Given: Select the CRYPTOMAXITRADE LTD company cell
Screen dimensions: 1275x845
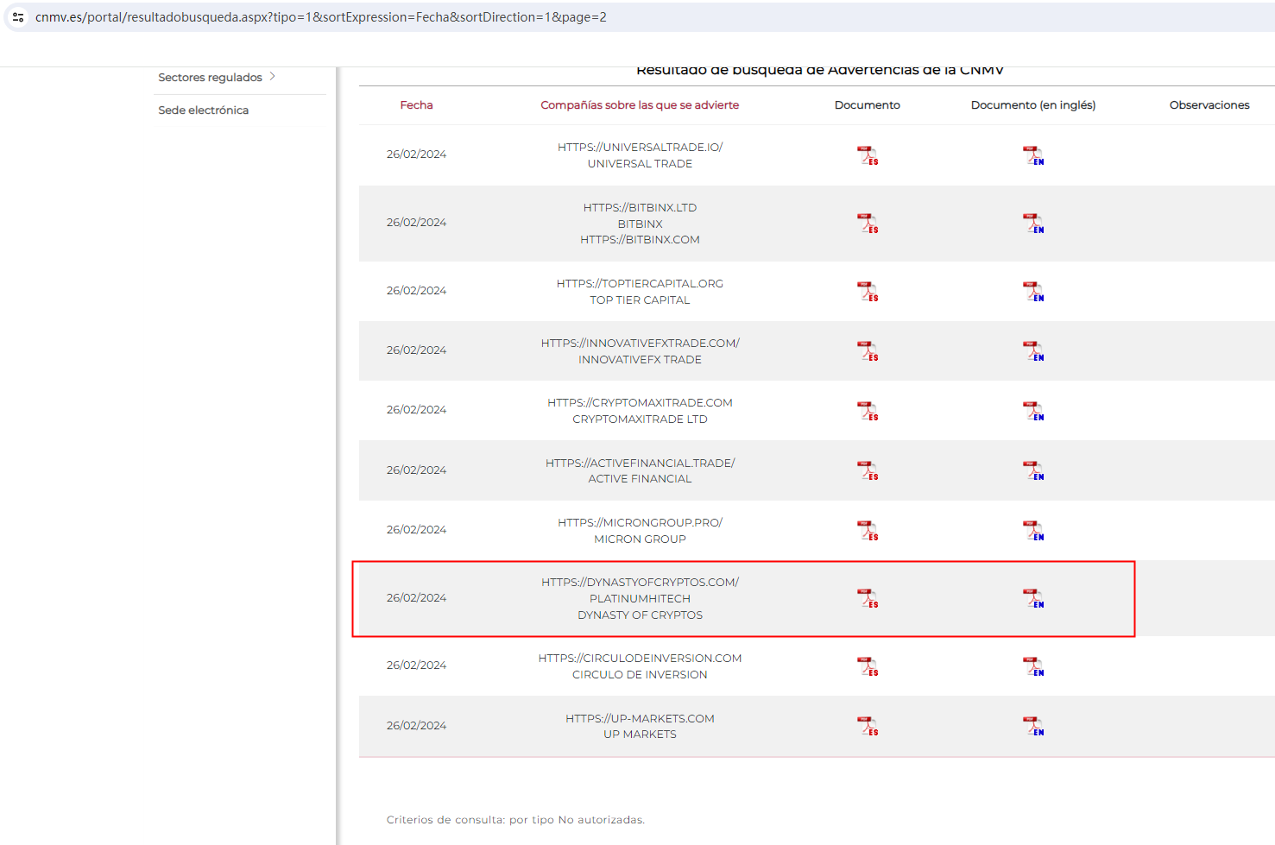Looking at the screenshot, I should coord(640,411).
